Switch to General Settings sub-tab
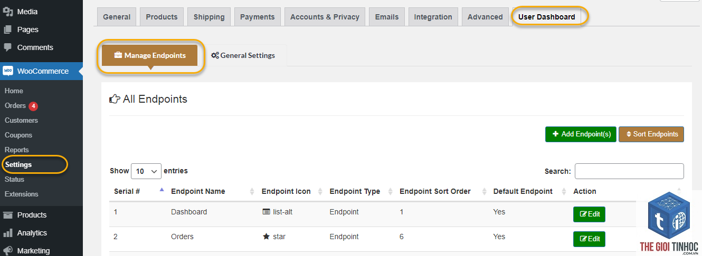The image size is (702, 256). 243,55
